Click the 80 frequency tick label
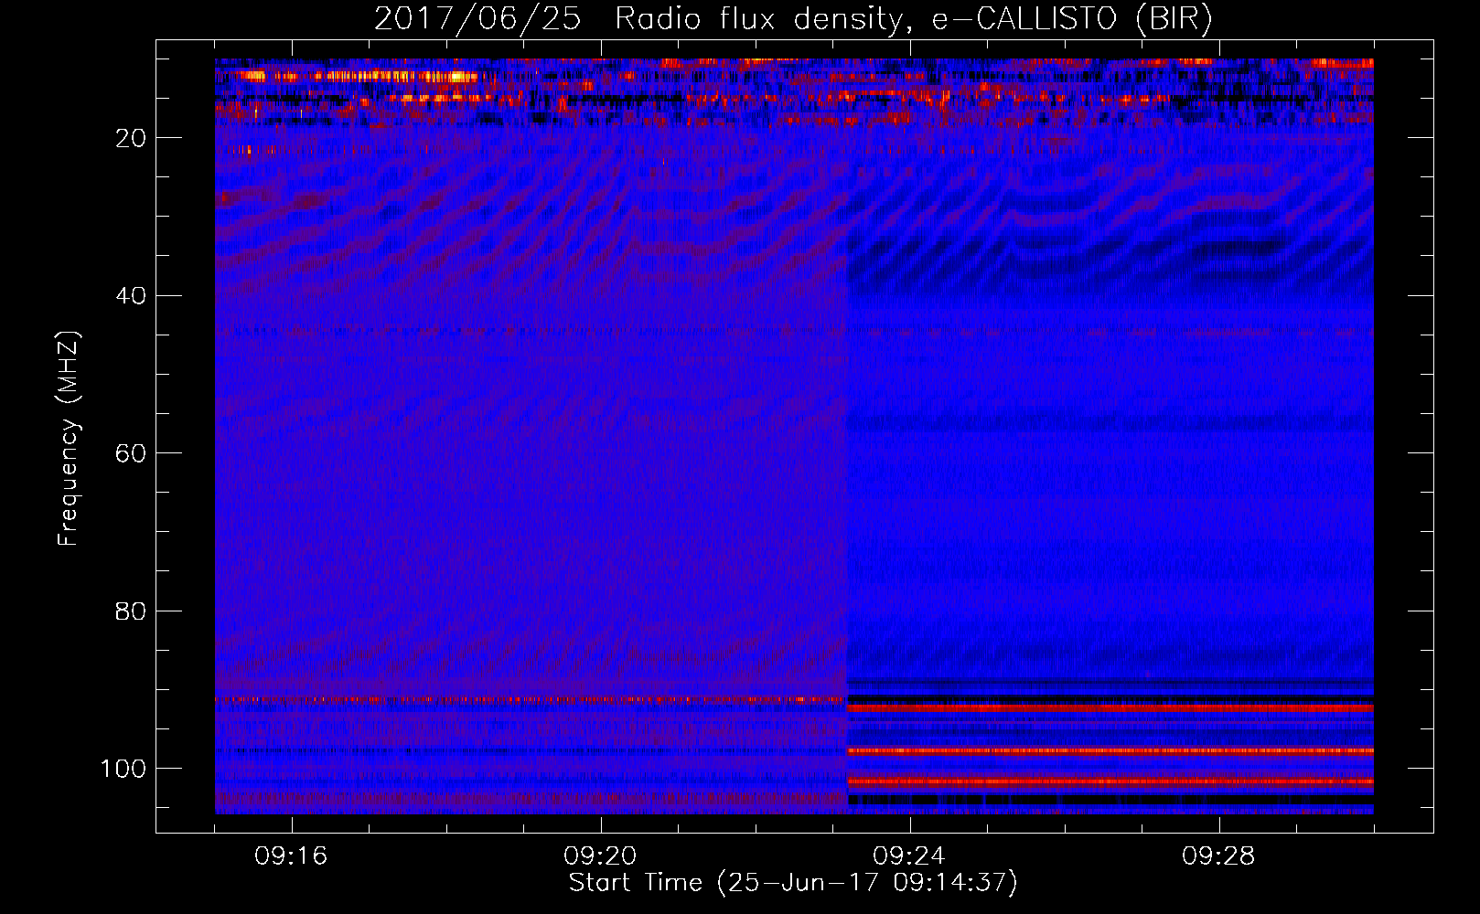Viewport: 1480px width, 914px height. (x=132, y=611)
